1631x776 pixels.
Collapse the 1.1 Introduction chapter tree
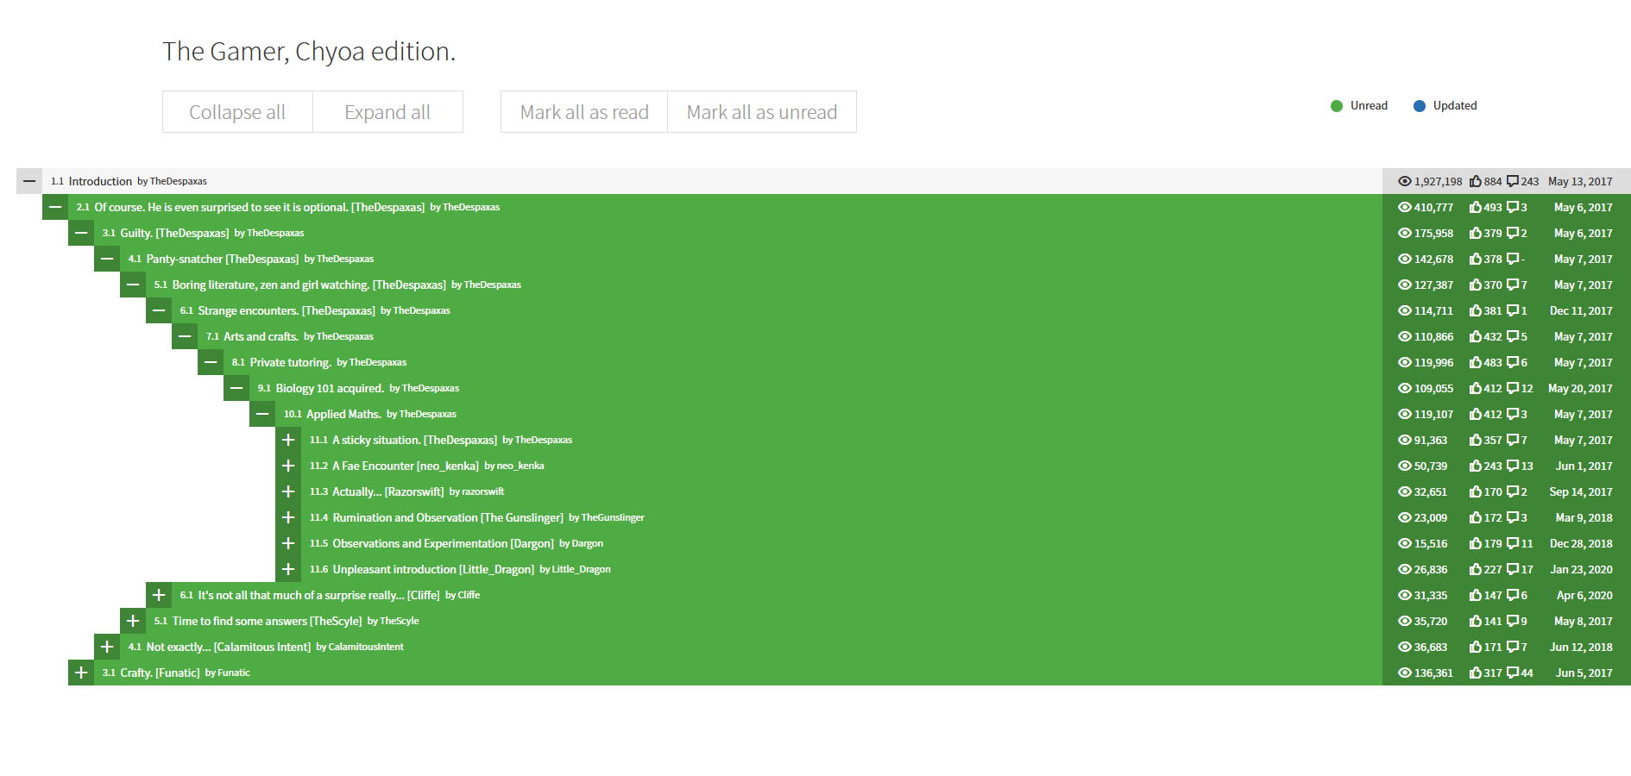[29, 181]
